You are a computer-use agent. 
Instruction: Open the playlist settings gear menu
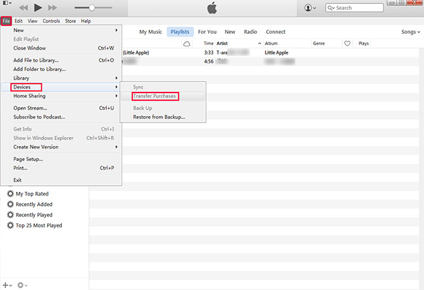pyautogui.click(x=22, y=285)
